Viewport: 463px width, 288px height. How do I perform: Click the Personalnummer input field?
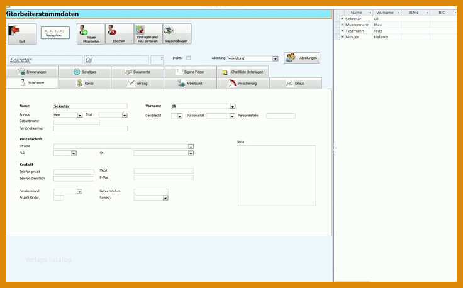(x=91, y=129)
